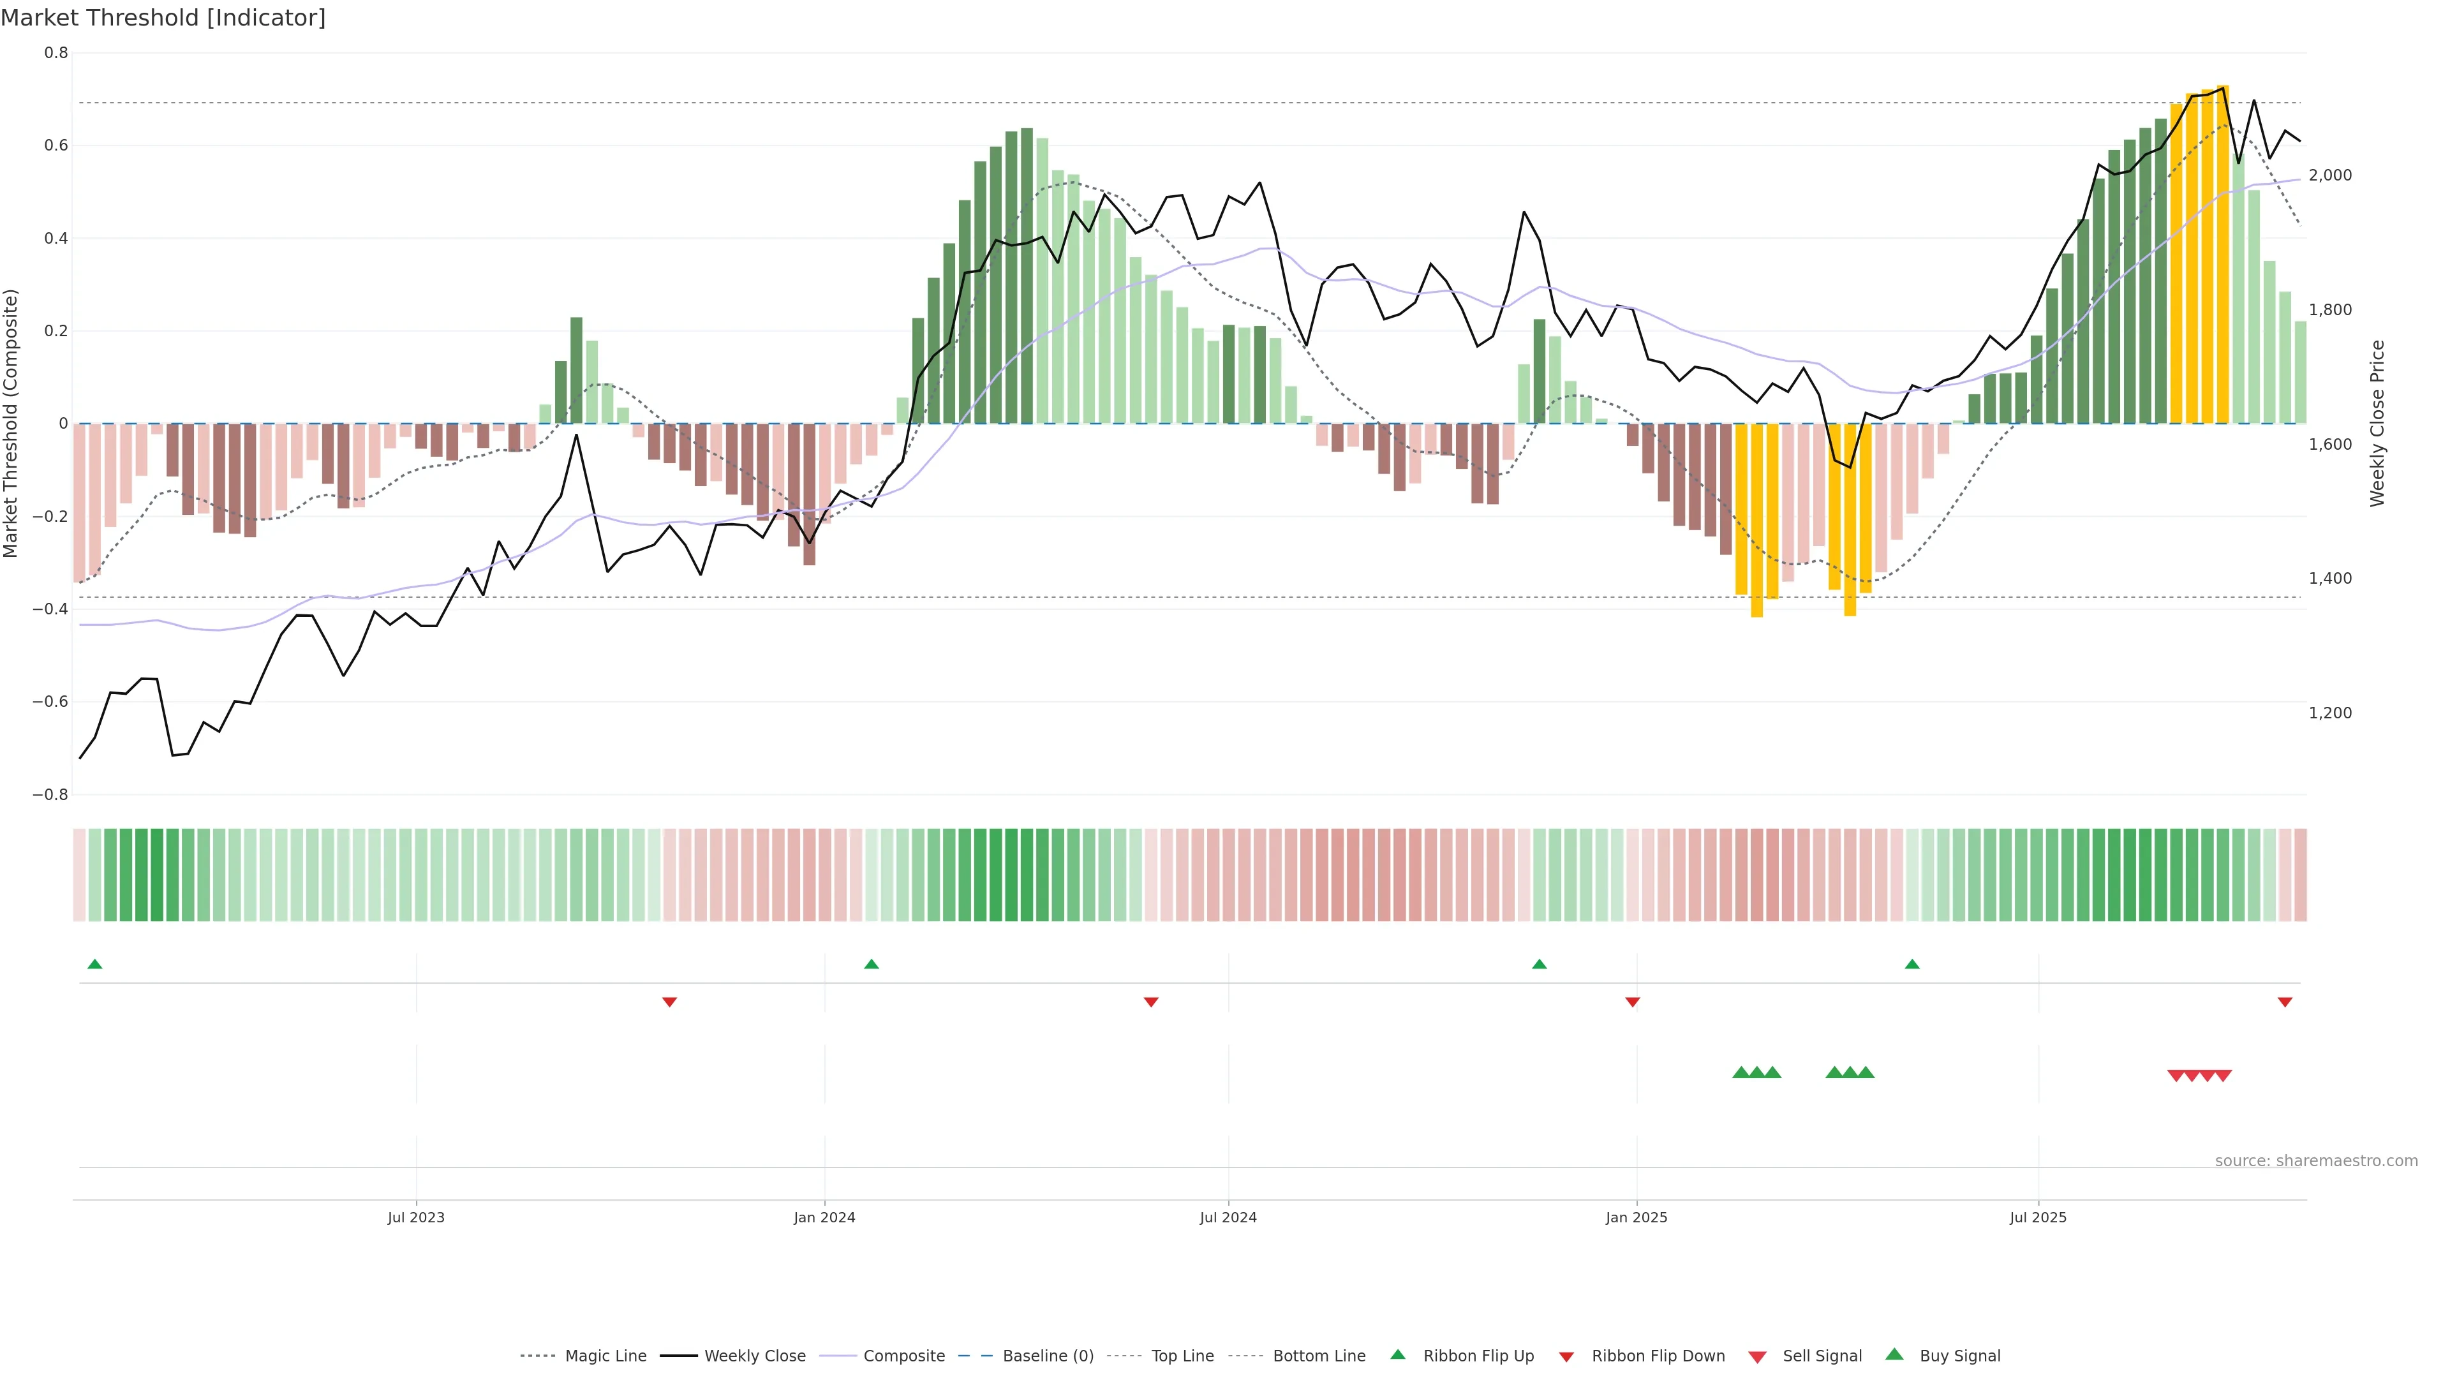
Task: Click Ribbon Flip Up legend triangle
Action: pos(1397,1355)
